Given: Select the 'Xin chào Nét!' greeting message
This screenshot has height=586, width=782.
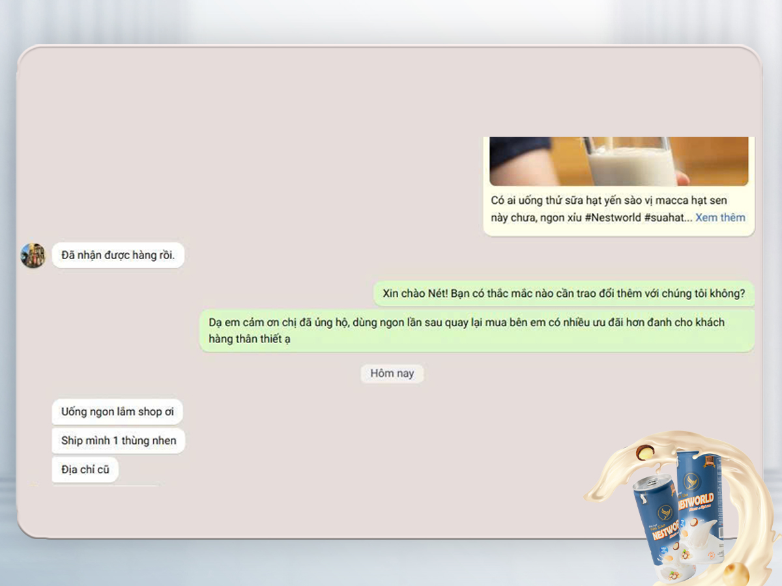Looking at the screenshot, I should [x=563, y=294].
